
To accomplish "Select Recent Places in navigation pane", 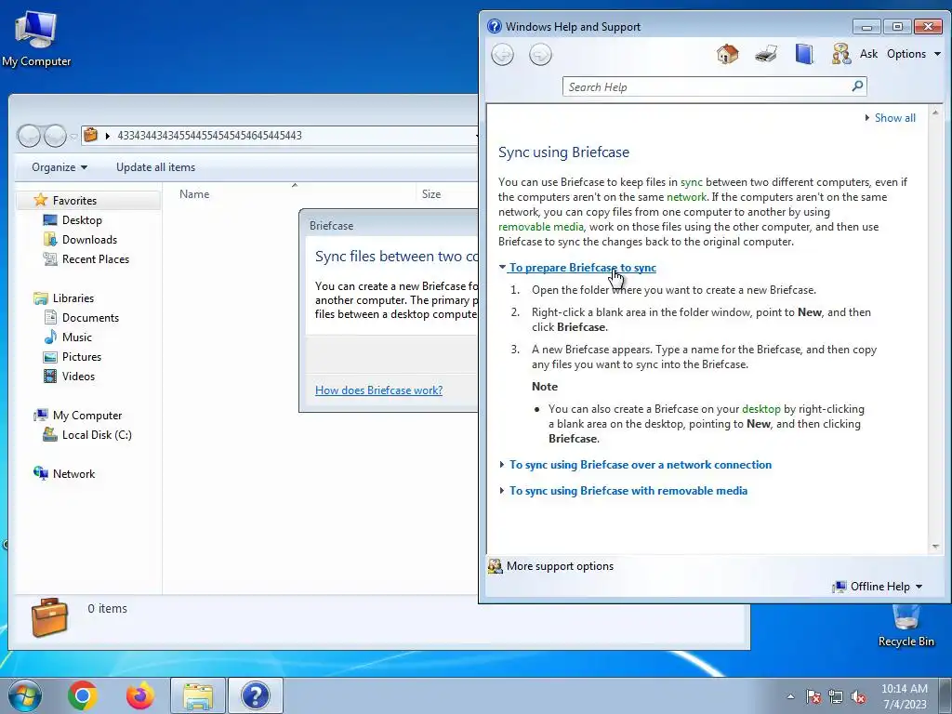I will point(96,259).
